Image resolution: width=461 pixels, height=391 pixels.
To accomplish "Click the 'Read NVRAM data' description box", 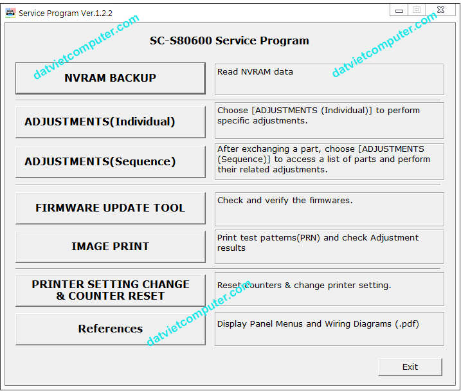I will (x=329, y=79).
